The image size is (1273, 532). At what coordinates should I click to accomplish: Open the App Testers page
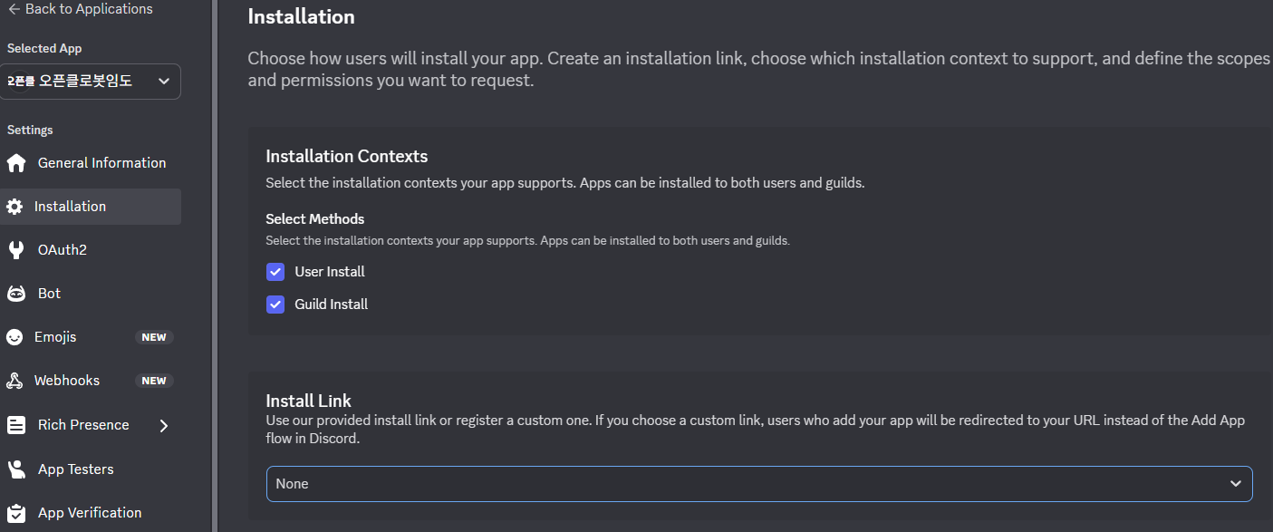click(x=91, y=469)
